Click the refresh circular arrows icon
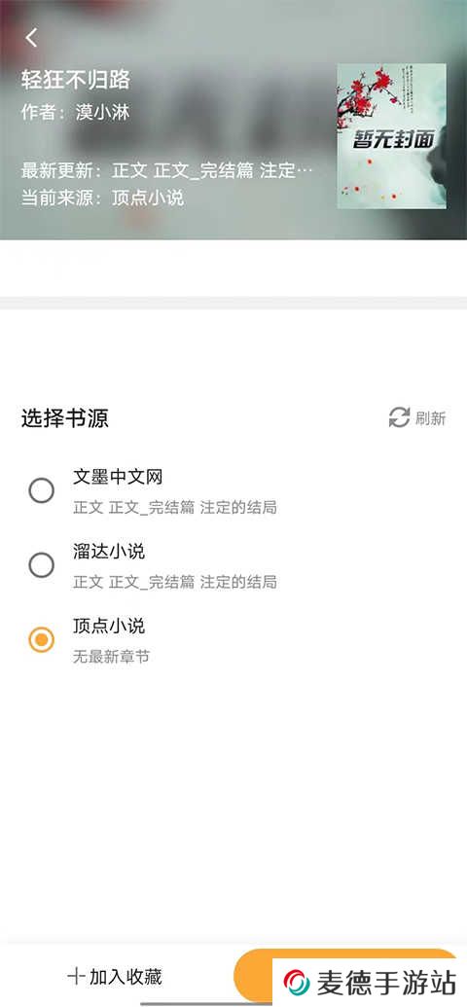467x1007 pixels. [399, 417]
